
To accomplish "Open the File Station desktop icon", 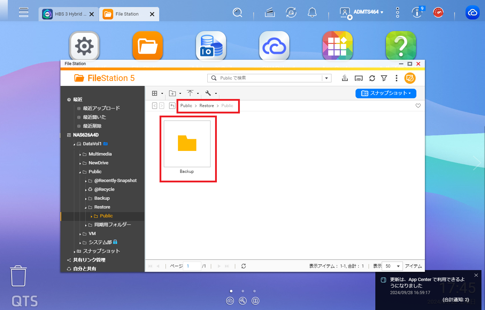I will point(148,46).
